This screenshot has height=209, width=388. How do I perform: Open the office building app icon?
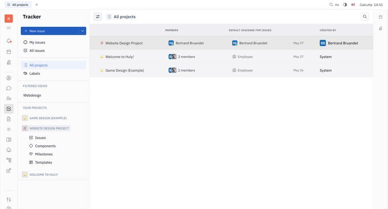tap(9, 62)
